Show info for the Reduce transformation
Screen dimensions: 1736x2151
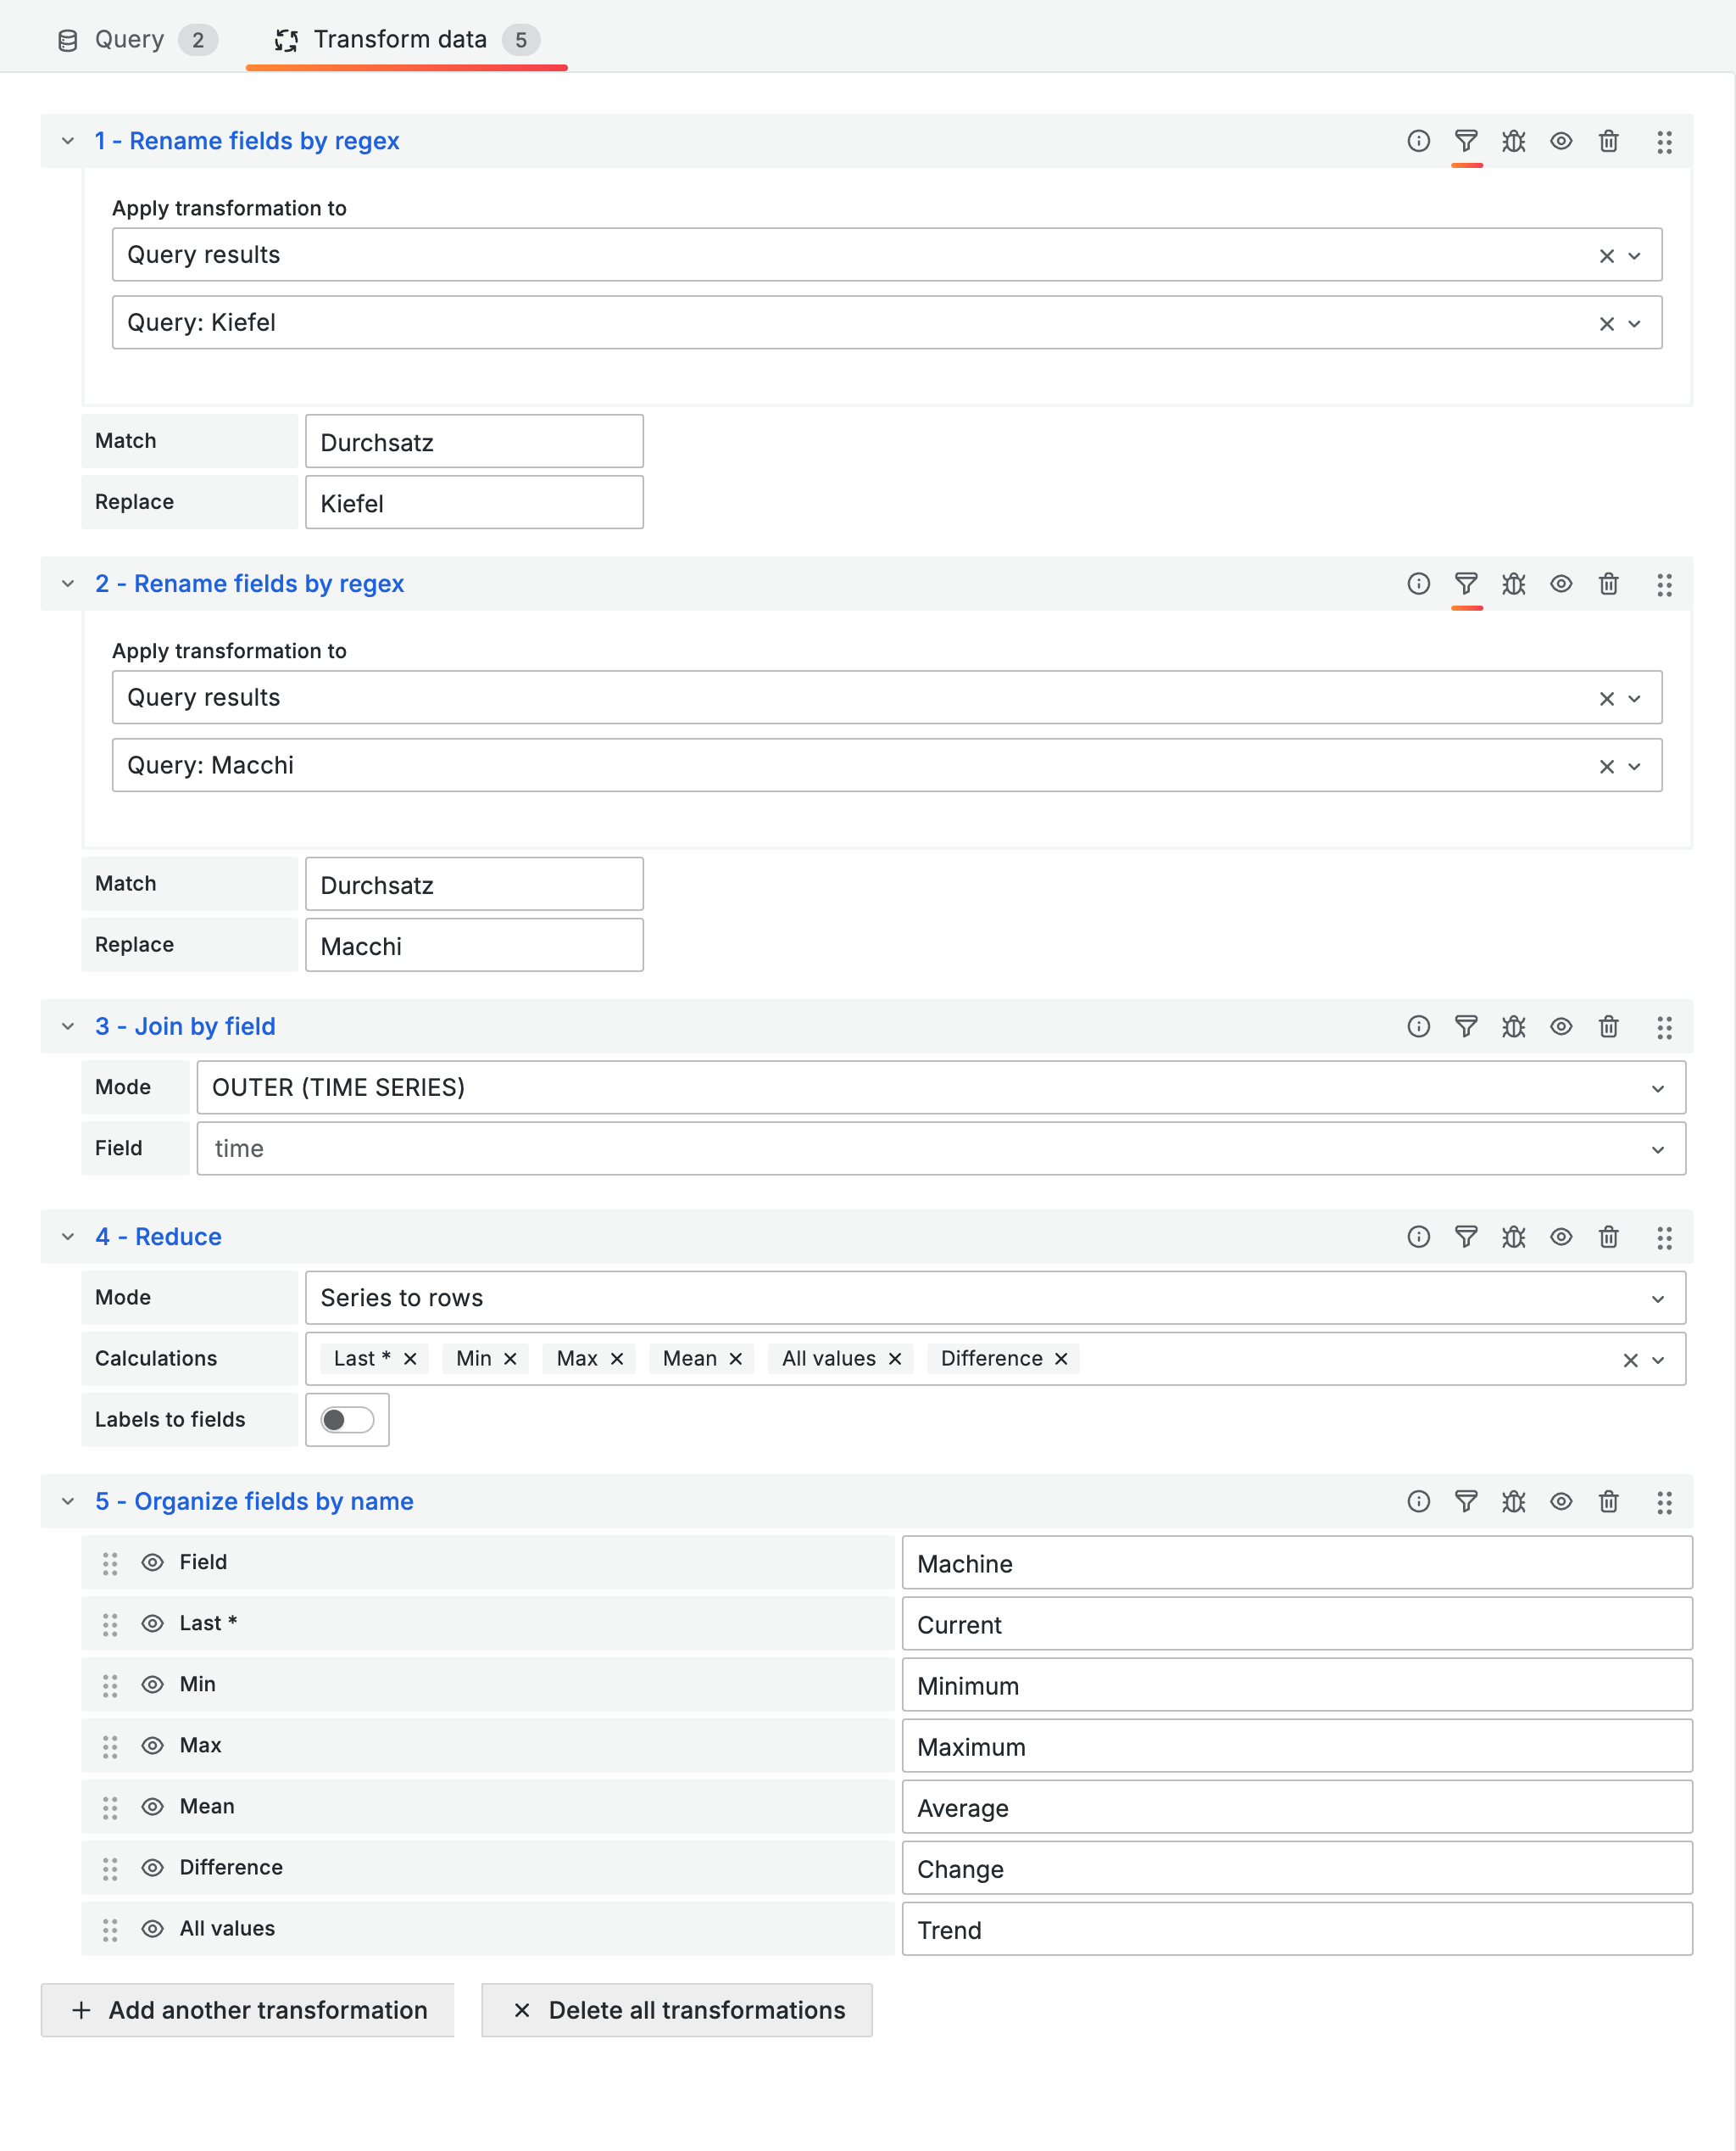pyautogui.click(x=1418, y=1237)
